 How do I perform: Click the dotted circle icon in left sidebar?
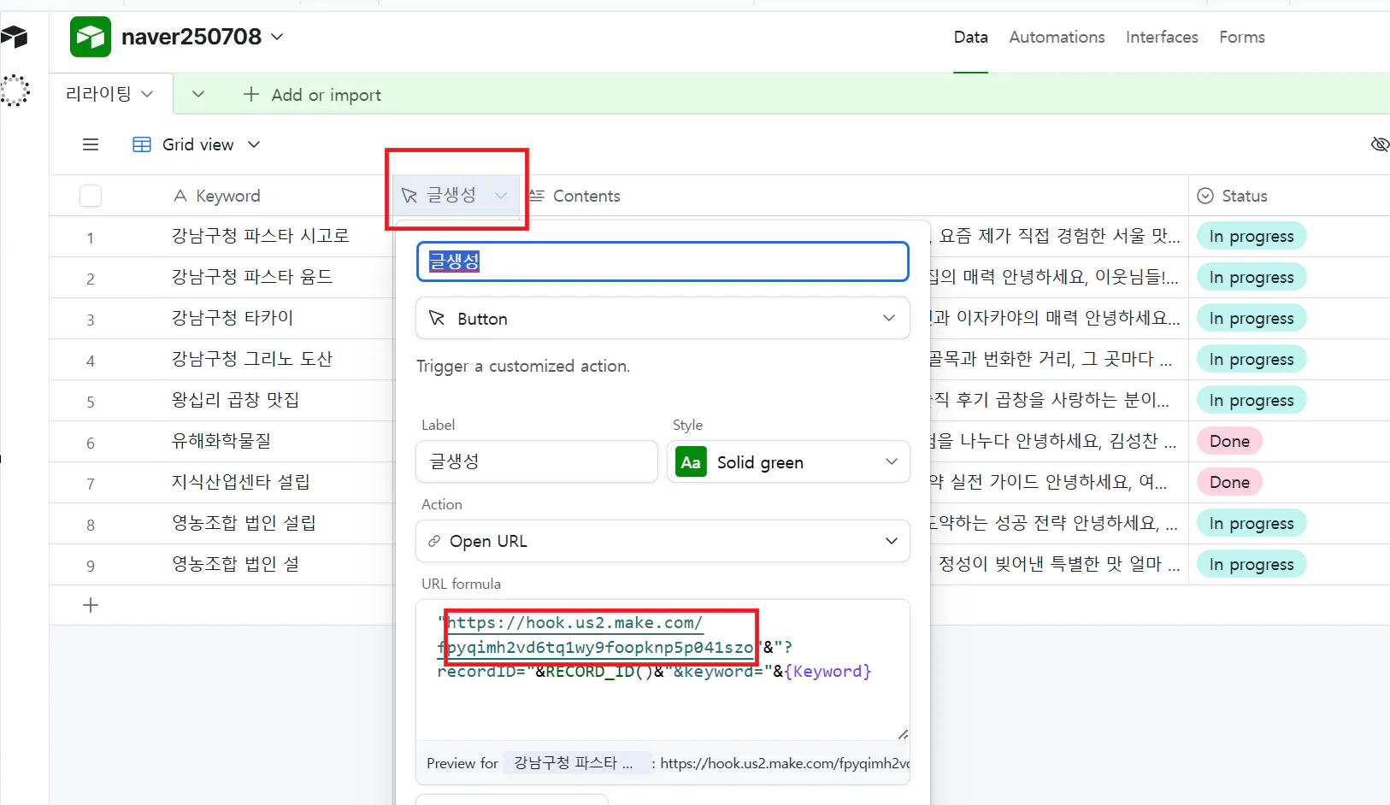(x=15, y=91)
